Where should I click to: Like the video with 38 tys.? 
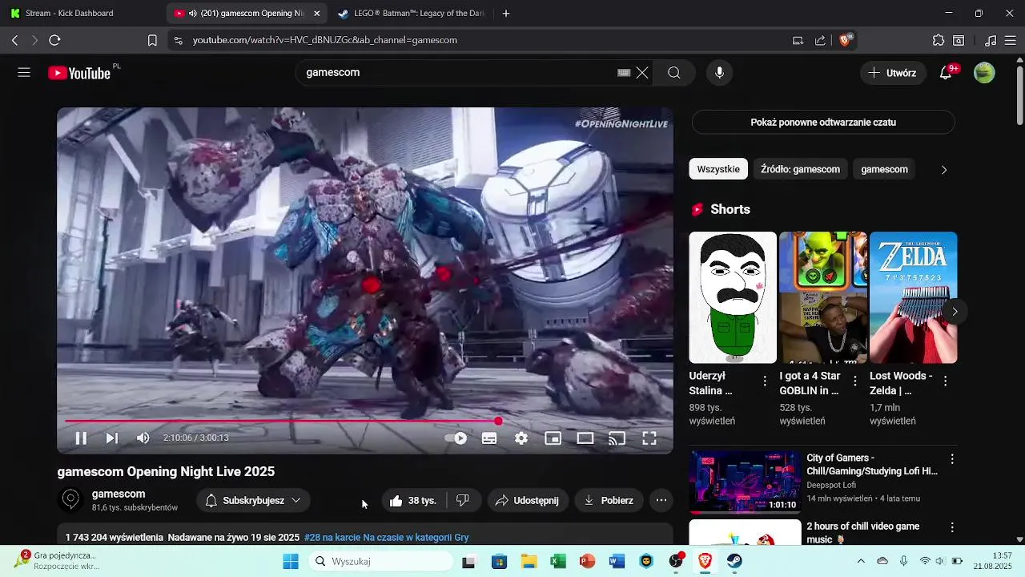click(x=413, y=501)
